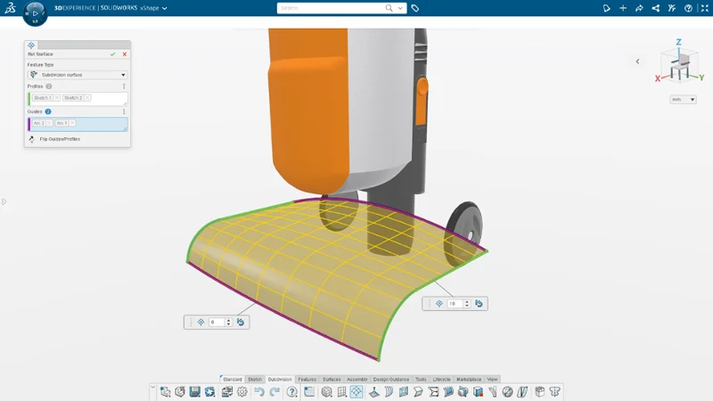Expand the search options chevron
Screen dimensions: 713x401
click(401, 8)
